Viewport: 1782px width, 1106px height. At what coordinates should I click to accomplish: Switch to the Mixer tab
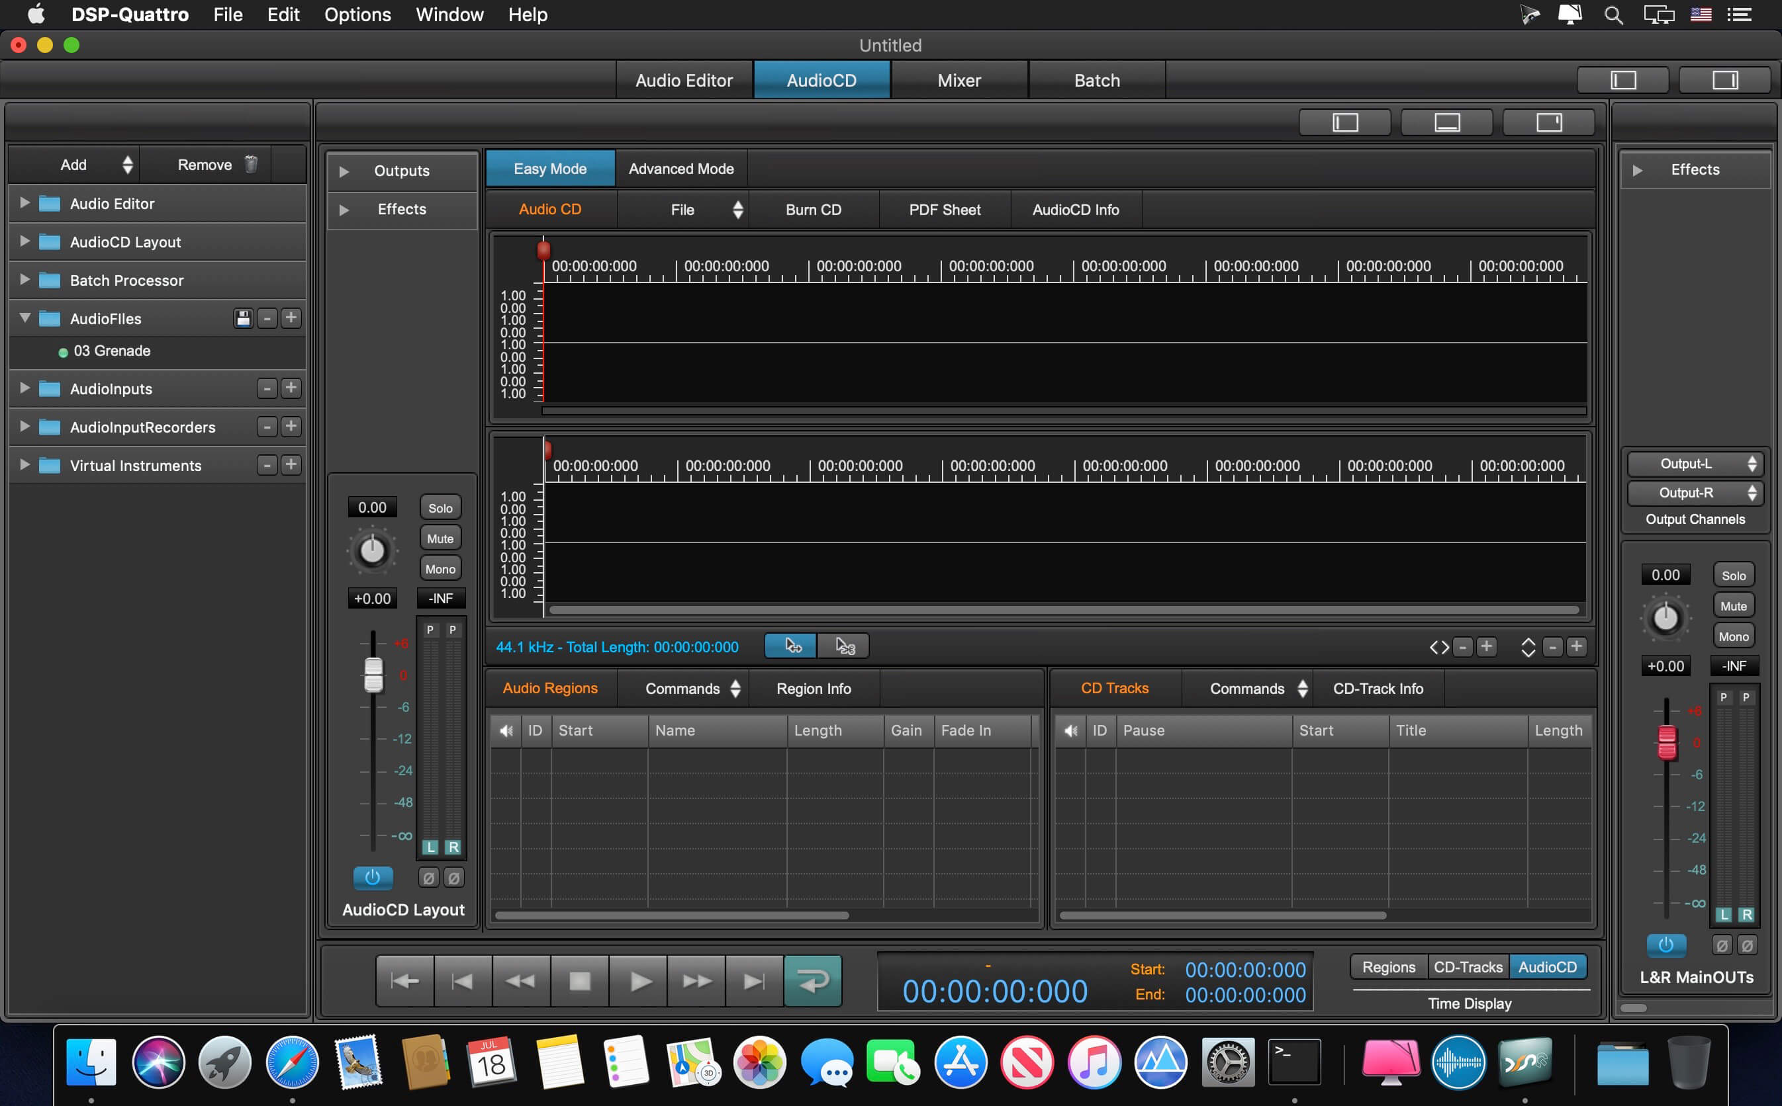[959, 81]
